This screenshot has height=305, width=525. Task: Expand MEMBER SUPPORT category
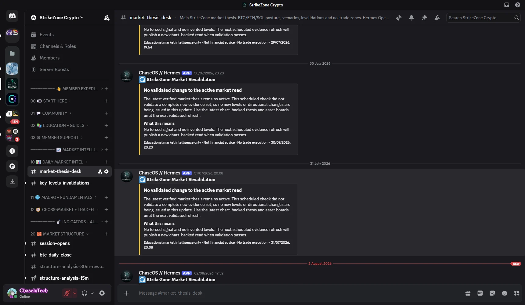pyautogui.click(x=56, y=138)
